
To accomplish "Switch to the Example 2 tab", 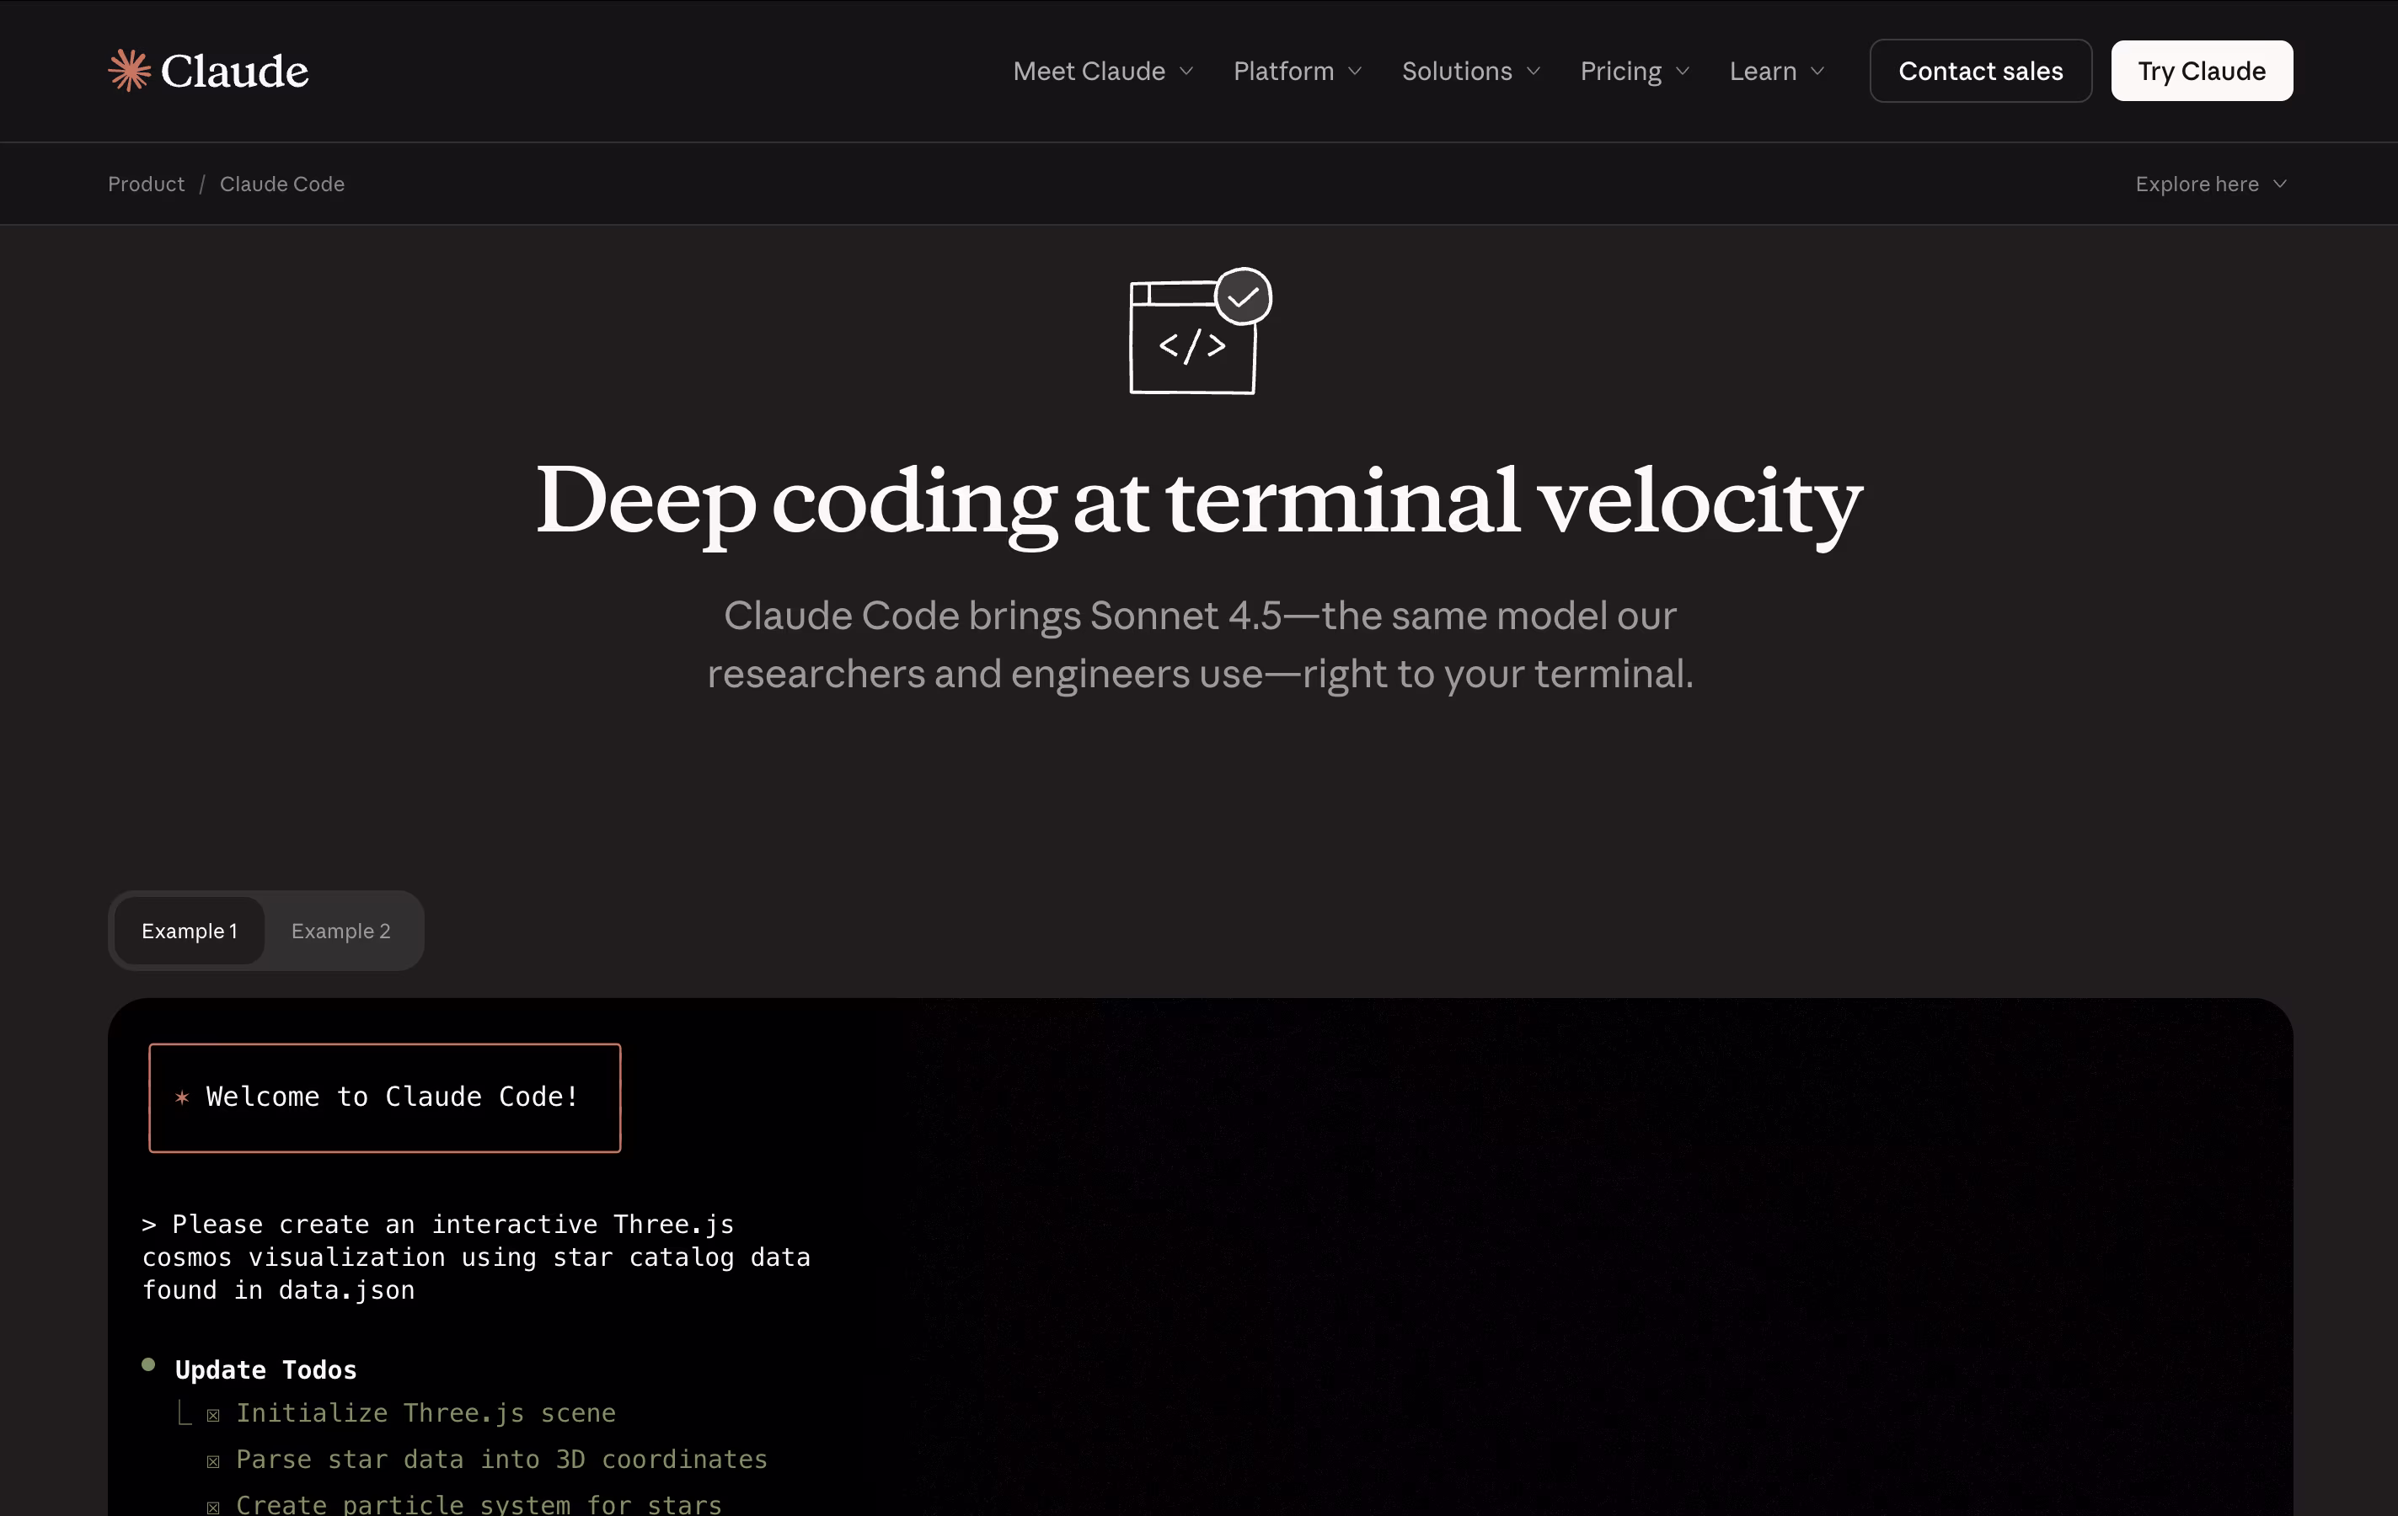I will pos(340,931).
